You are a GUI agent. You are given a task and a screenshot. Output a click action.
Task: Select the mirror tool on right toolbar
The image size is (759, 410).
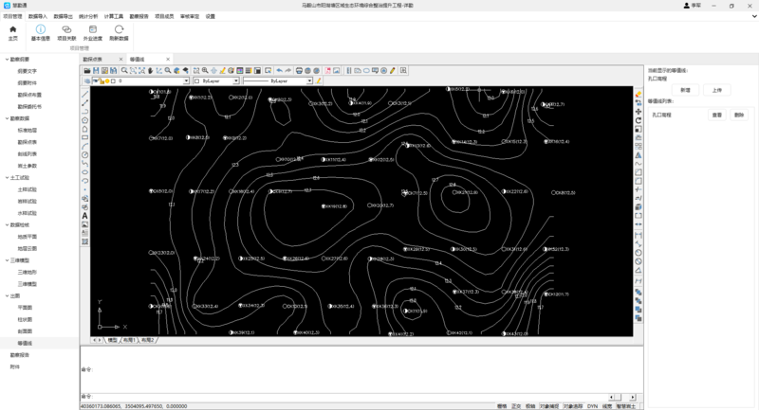[639, 155]
